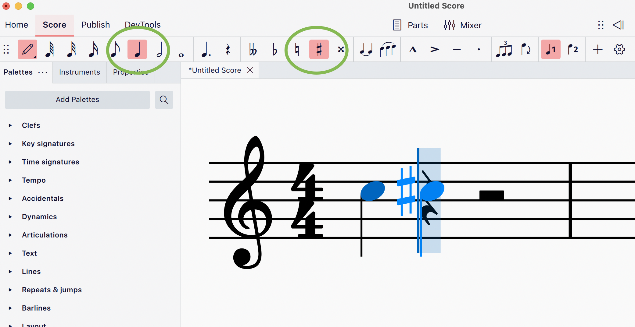Select the tie tool
Image resolution: width=635 pixels, height=327 pixels.
[366, 49]
